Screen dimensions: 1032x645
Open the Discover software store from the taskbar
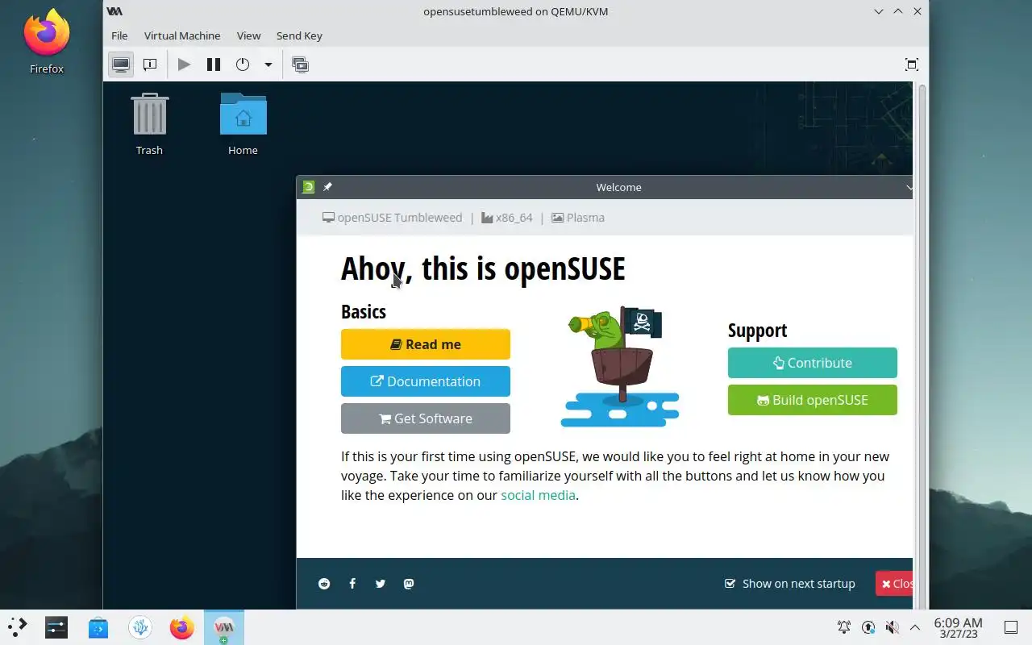(98, 627)
